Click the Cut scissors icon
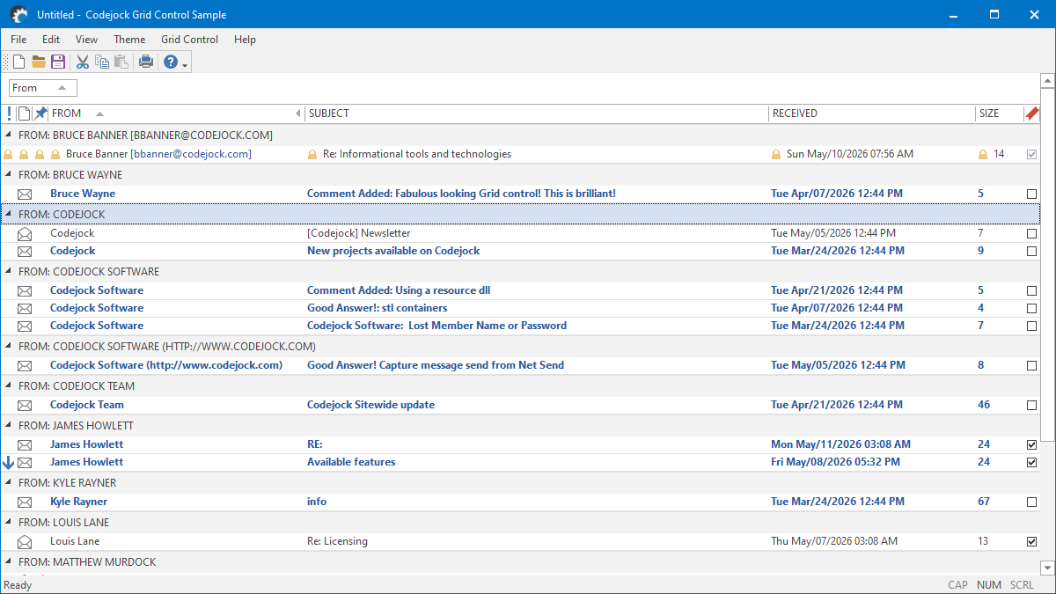 83,62
